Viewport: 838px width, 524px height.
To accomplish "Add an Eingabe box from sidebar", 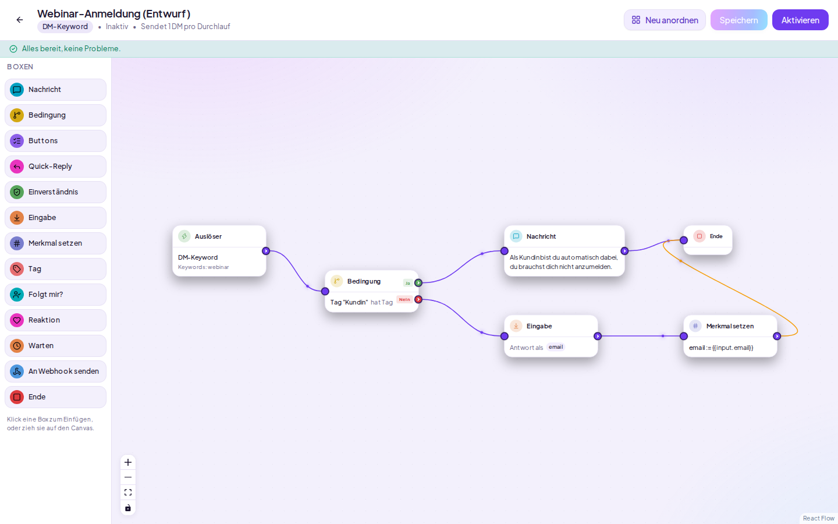I will click(x=55, y=218).
